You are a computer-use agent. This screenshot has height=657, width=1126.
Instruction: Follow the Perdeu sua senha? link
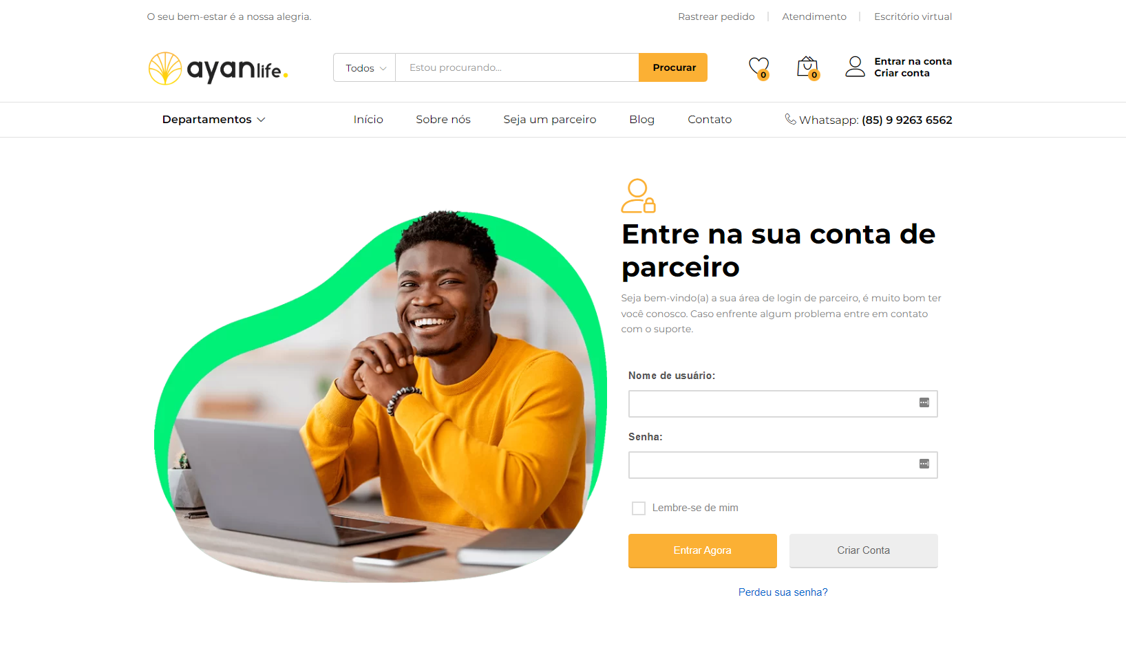[x=783, y=592]
